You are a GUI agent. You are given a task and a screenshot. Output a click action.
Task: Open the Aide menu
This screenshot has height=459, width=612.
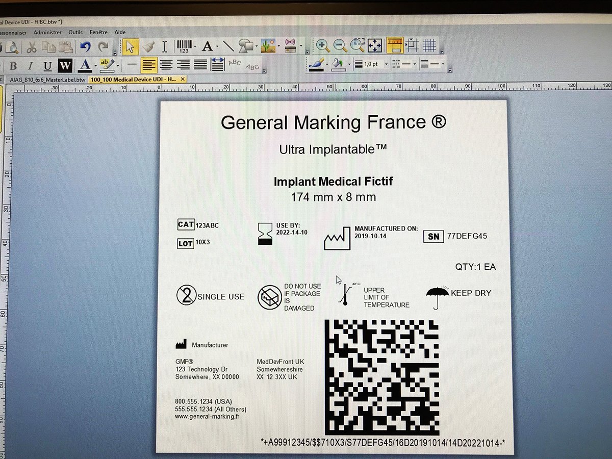[x=120, y=32]
